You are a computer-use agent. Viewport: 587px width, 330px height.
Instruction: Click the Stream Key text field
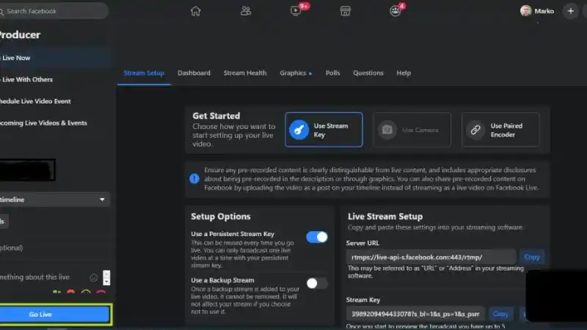point(415,314)
